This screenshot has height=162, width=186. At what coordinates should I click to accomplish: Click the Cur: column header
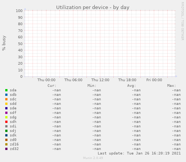tap(52, 86)
